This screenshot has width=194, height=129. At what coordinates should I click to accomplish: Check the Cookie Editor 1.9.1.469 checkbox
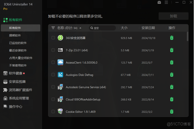click(x=53, y=111)
